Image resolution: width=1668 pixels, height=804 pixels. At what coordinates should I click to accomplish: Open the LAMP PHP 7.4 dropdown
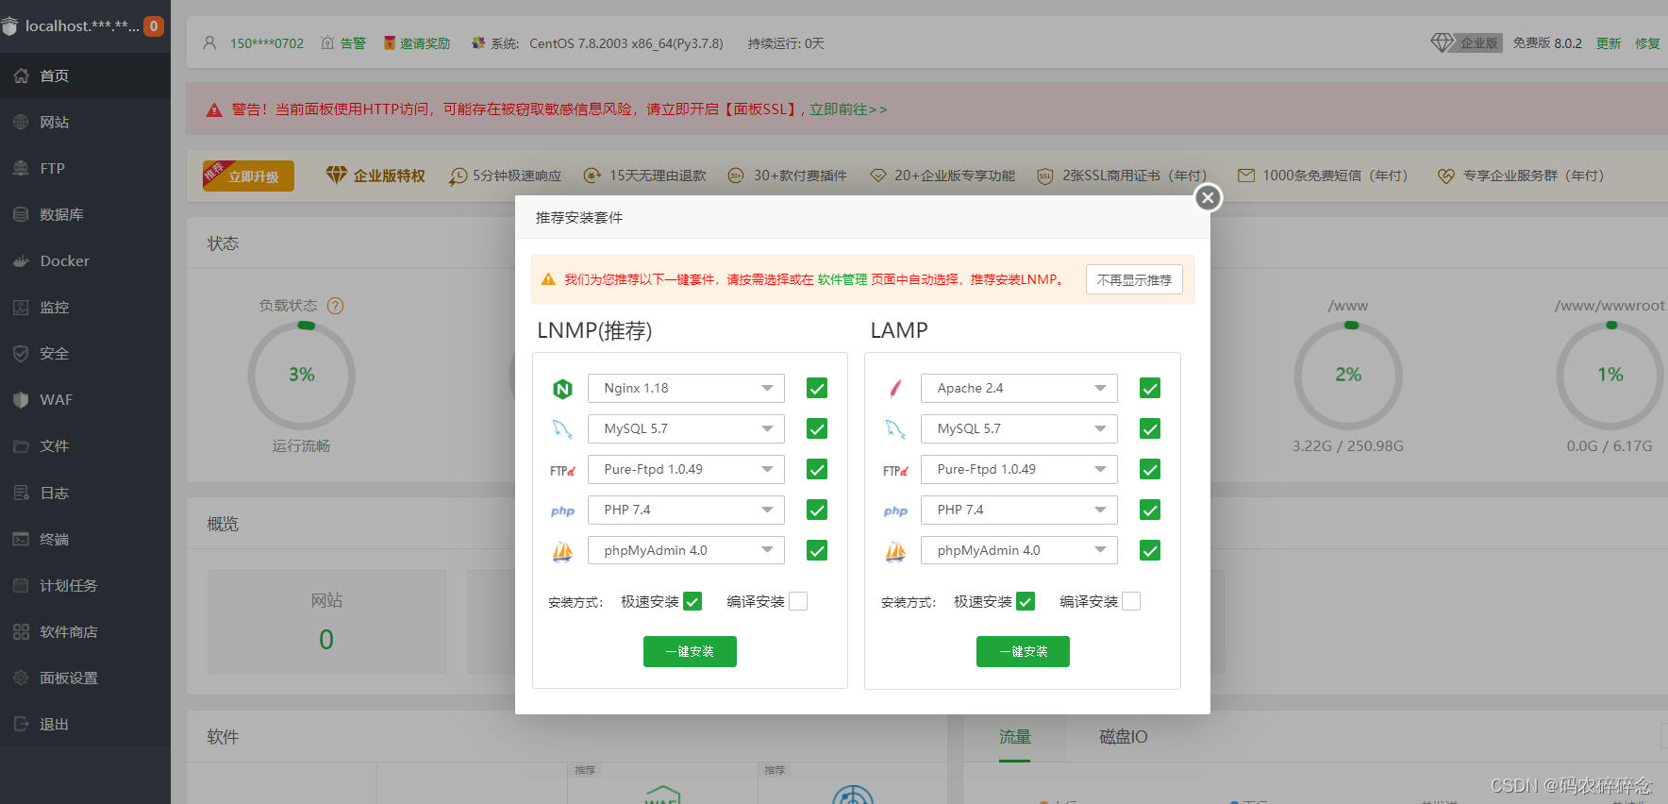pos(1019,510)
